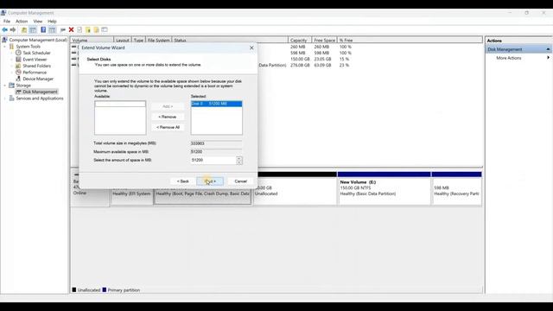
Task: Collapse the System Tools tree node
Action: (x=5, y=47)
